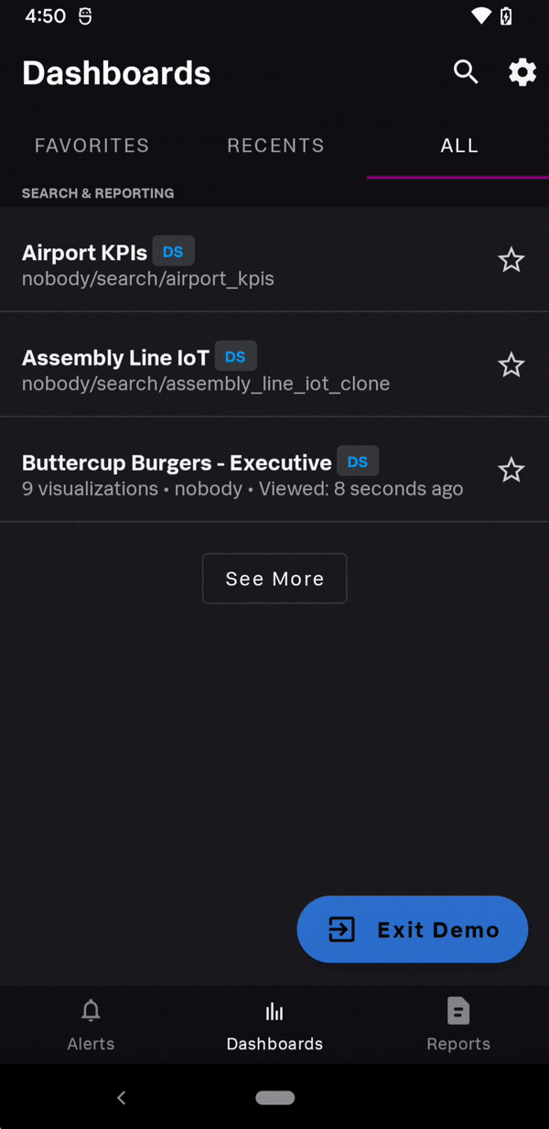Tap the DS badge beside Assembly Line IoT
Image resolution: width=549 pixels, height=1129 pixels.
235,356
